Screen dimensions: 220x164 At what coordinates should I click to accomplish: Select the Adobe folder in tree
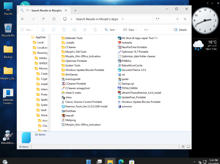[x=41, y=58]
